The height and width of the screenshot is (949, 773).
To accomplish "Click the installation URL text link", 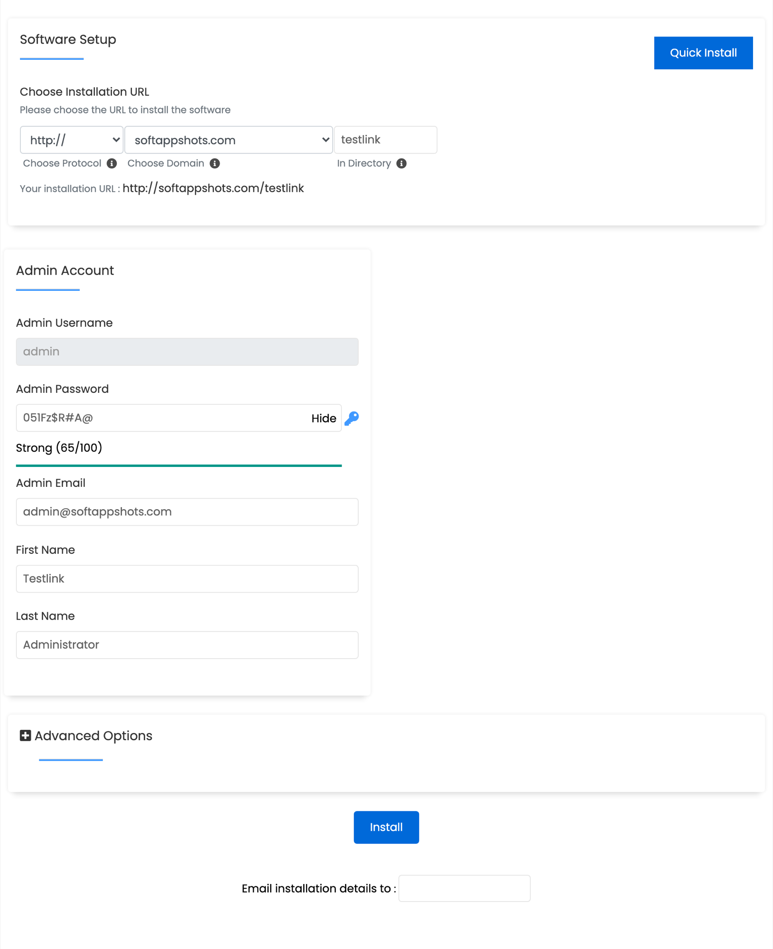I will coord(213,188).
